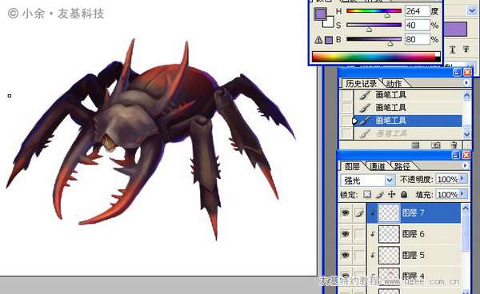Switch to the 通道 (Channels) tab

pos(377,166)
